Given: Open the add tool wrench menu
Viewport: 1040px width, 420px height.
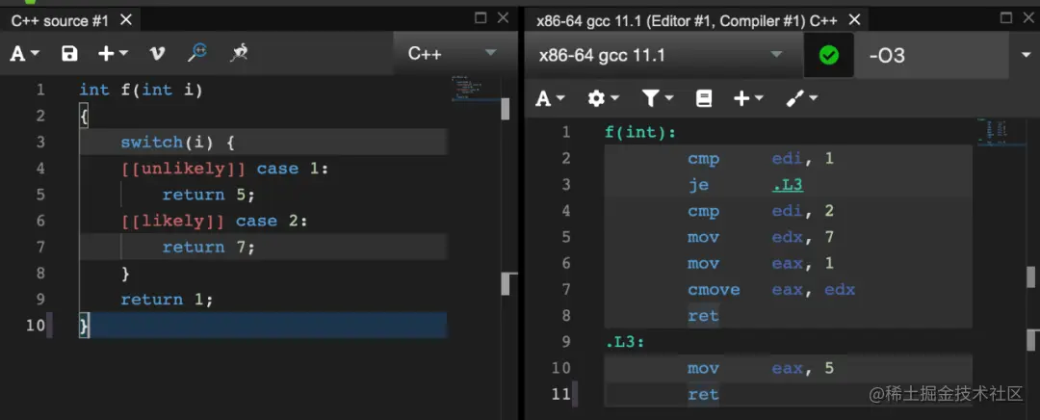Looking at the screenshot, I should tap(801, 99).
